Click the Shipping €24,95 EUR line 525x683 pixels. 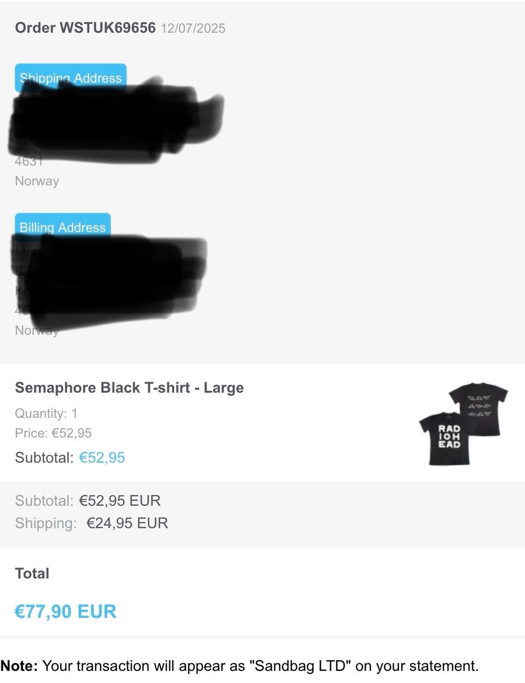pyautogui.click(x=91, y=523)
